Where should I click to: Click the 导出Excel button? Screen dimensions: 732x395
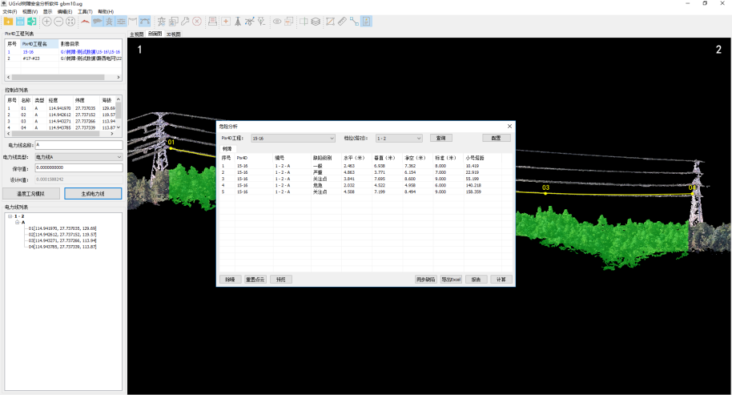pyautogui.click(x=451, y=279)
